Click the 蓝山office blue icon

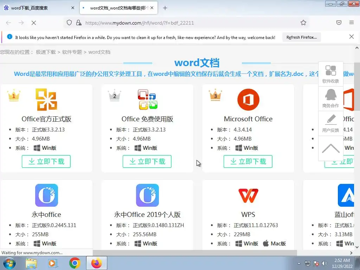pyautogui.click(x=346, y=195)
